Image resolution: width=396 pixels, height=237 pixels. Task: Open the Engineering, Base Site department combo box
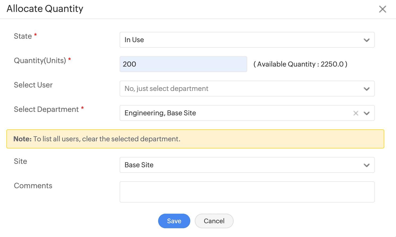point(234,113)
